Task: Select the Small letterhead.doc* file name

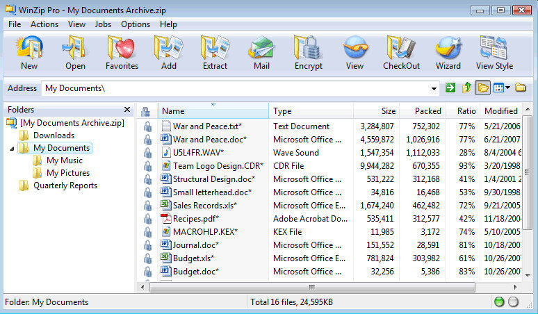Action: [213, 192]
